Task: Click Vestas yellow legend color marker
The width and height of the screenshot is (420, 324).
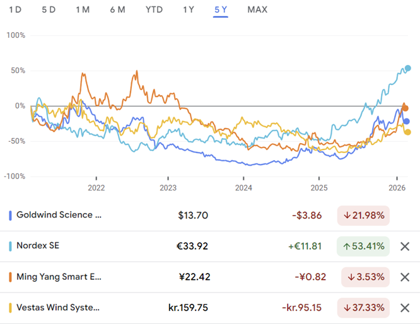Action: coord(10,308)
